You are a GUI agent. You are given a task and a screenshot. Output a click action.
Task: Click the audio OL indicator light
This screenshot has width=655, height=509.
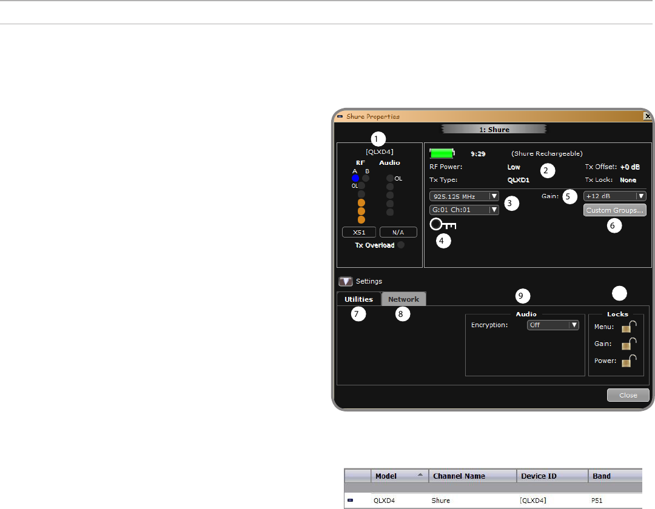tap(390, 179)
